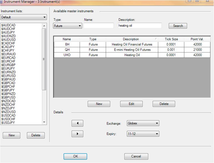214x163 pixels.
Task: Click E-mini Heating Oil Futures description cell
Action: point(132,50)
